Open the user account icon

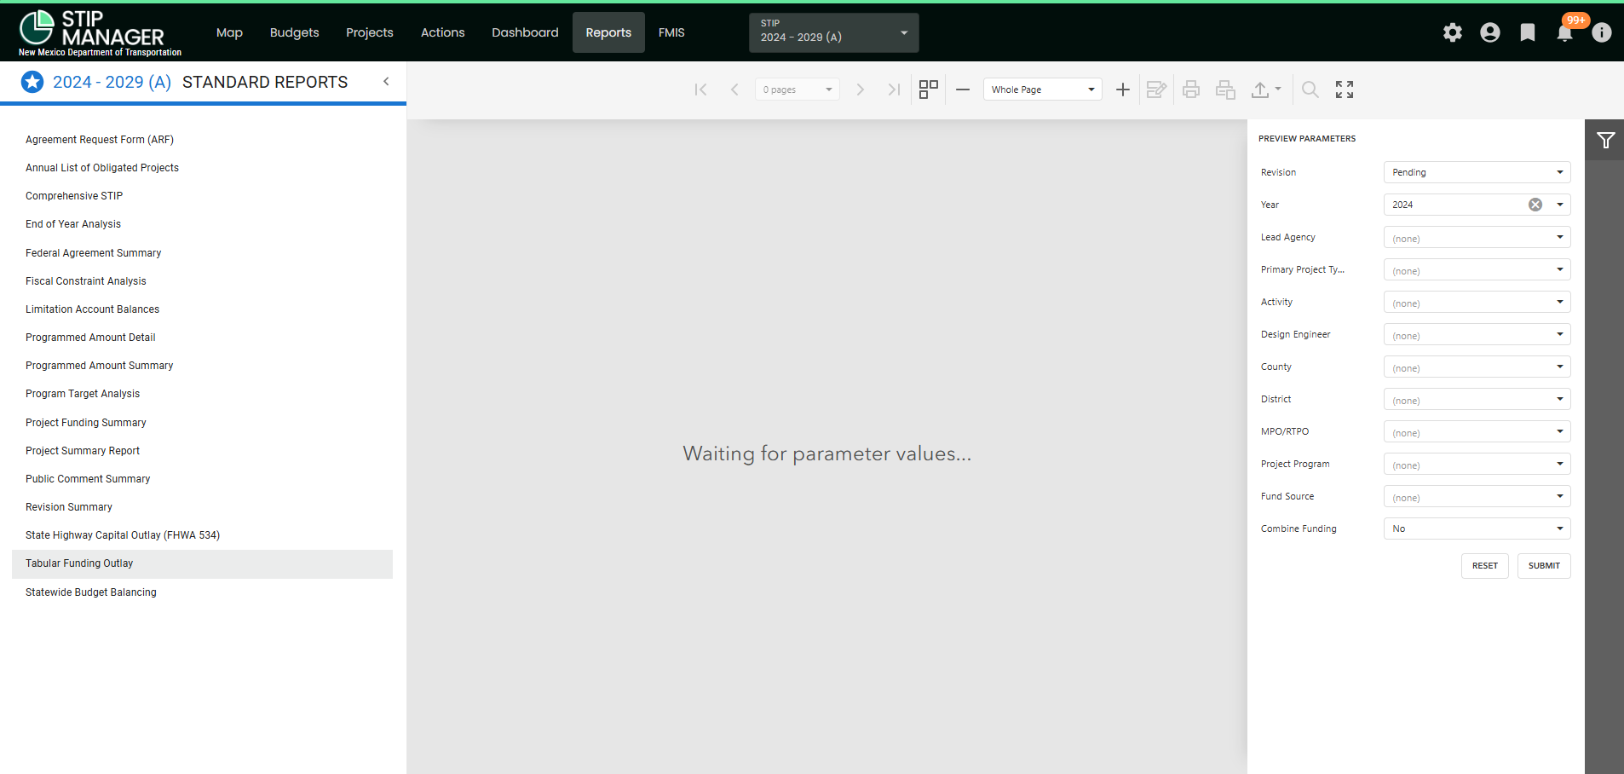coord(1490,32)
